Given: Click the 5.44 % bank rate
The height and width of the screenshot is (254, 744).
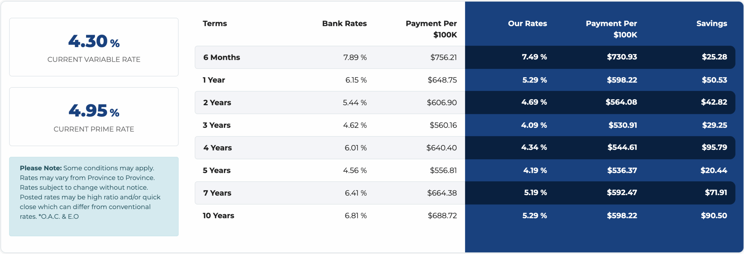Looking at the screenshot, I should 355,103.
